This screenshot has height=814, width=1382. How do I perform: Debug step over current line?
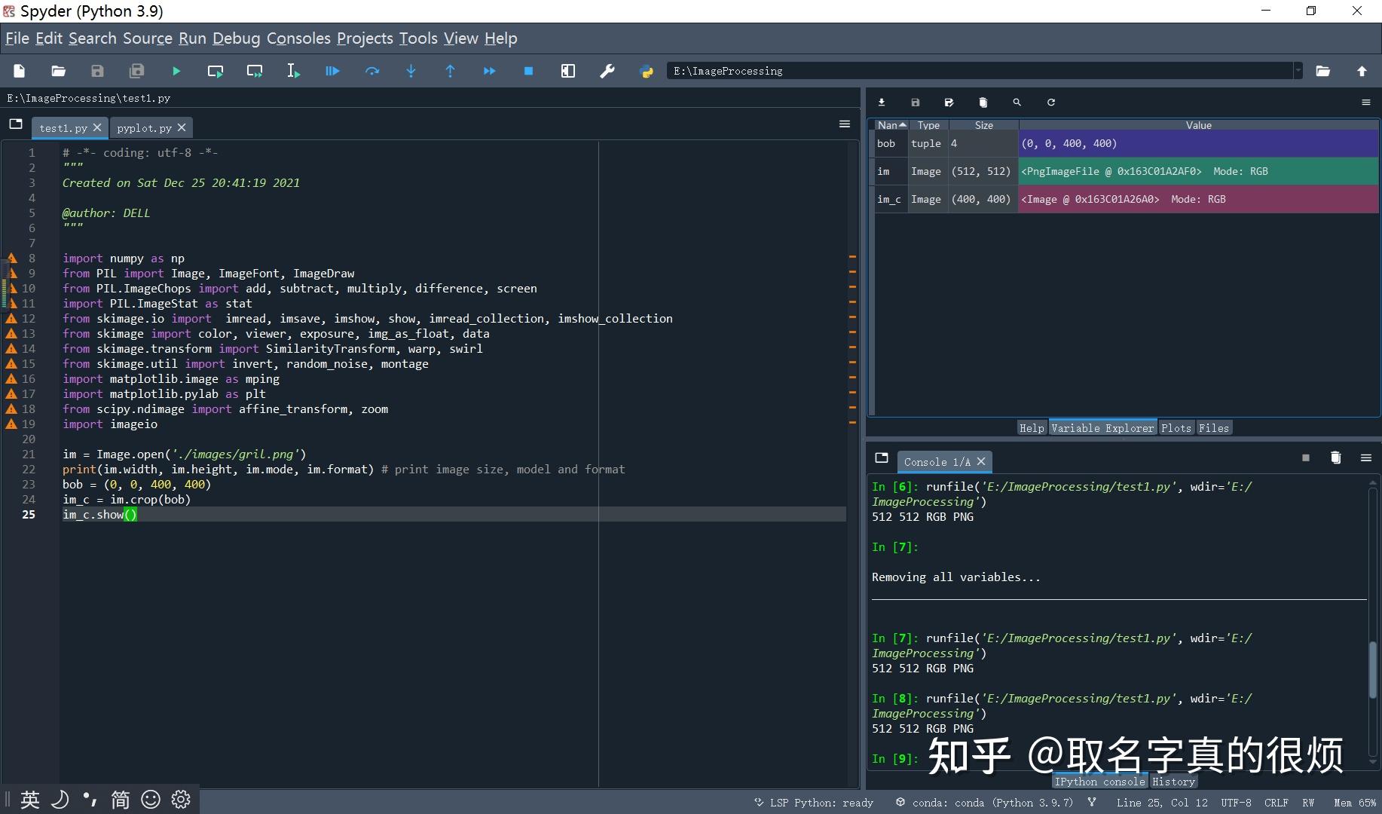pos(372,71)
